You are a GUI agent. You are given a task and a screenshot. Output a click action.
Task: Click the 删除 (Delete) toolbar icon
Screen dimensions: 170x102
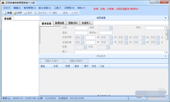click(x=50, y=13)
